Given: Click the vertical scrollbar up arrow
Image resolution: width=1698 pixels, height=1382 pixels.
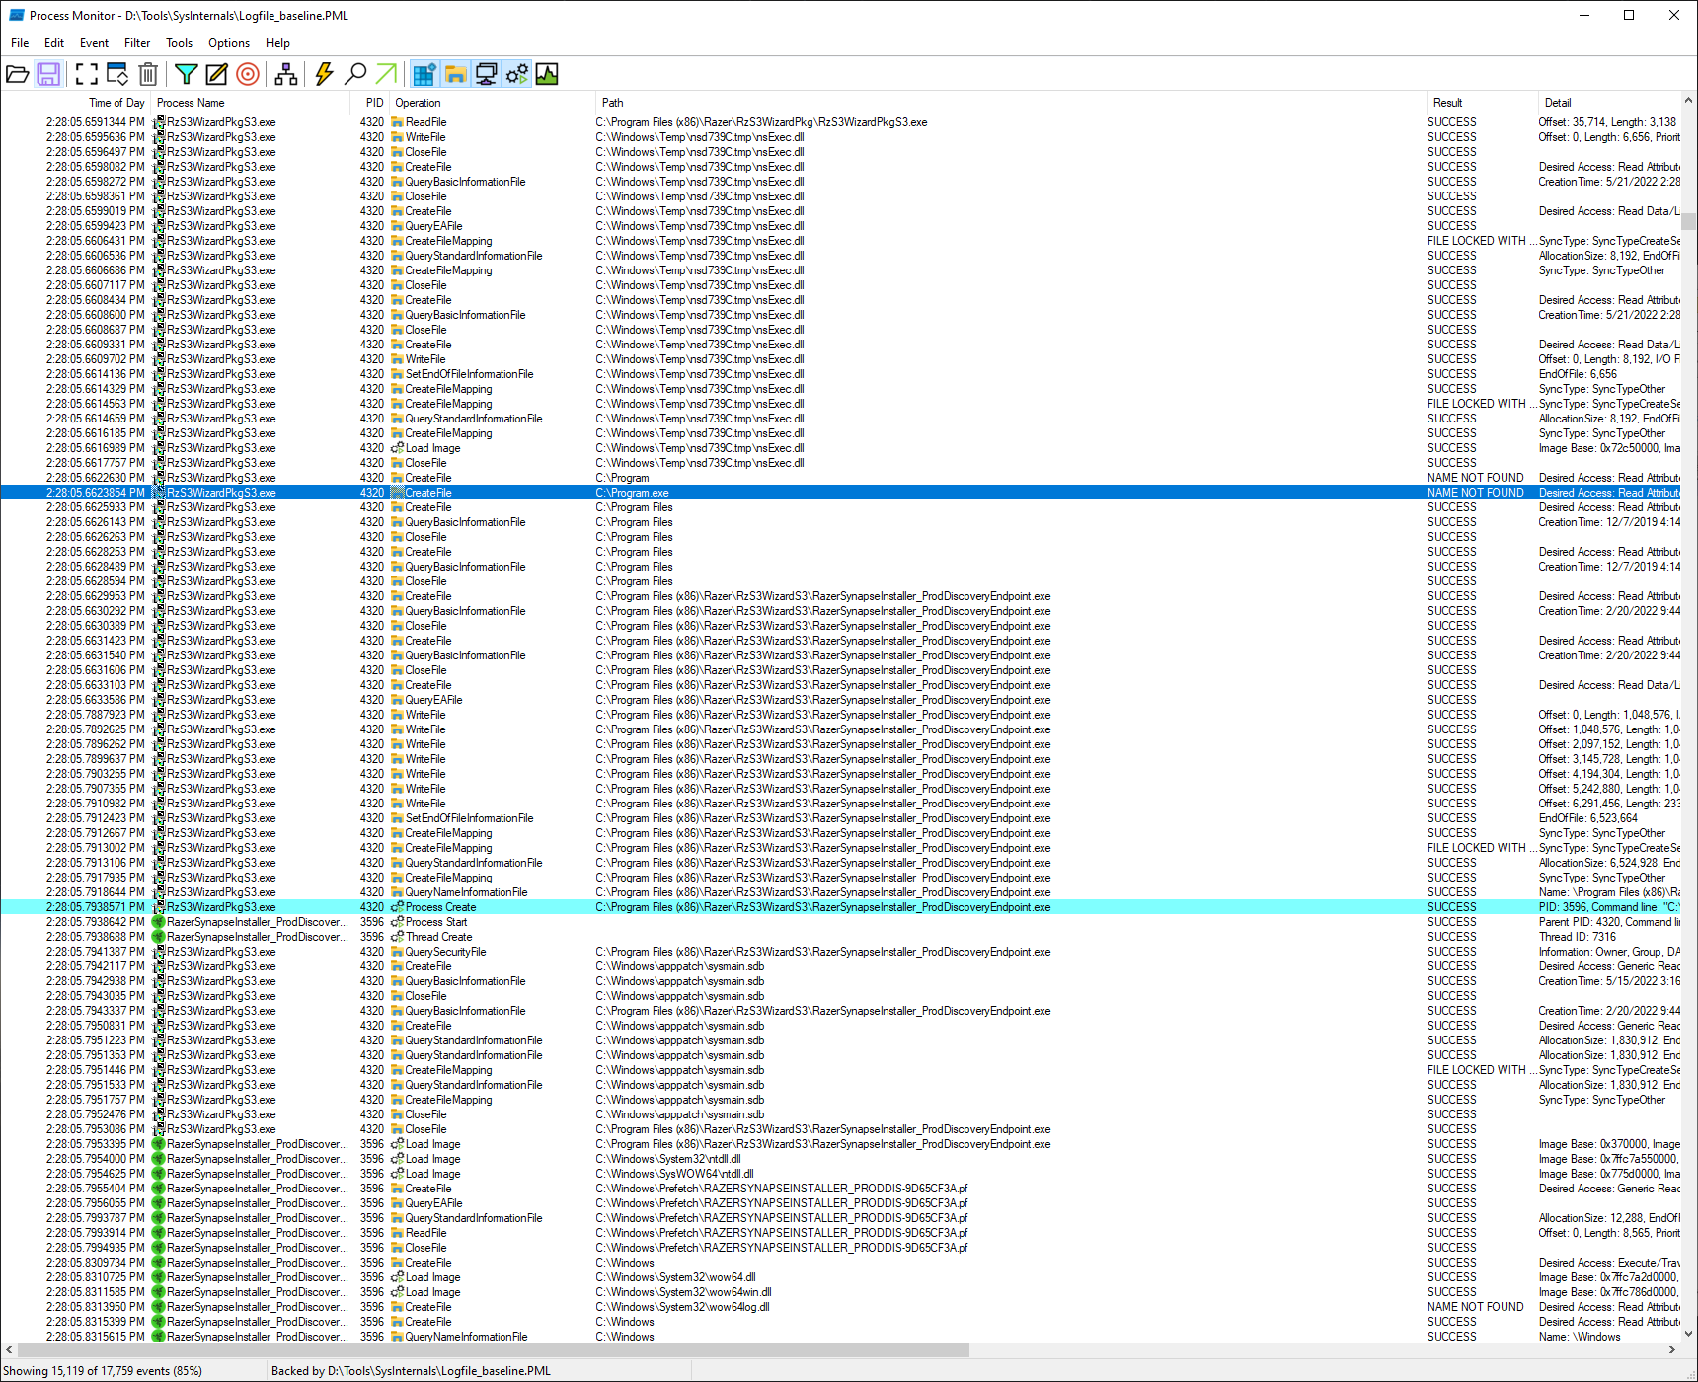Looking at the screenshot, I should 1688,101.
